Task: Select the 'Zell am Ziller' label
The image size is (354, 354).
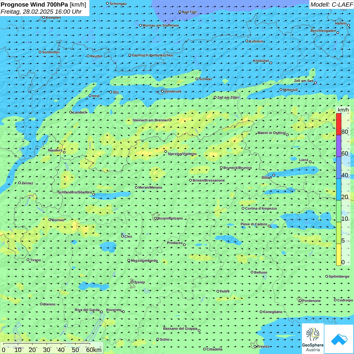Action: pyautogui.click(x=228, y=97)
